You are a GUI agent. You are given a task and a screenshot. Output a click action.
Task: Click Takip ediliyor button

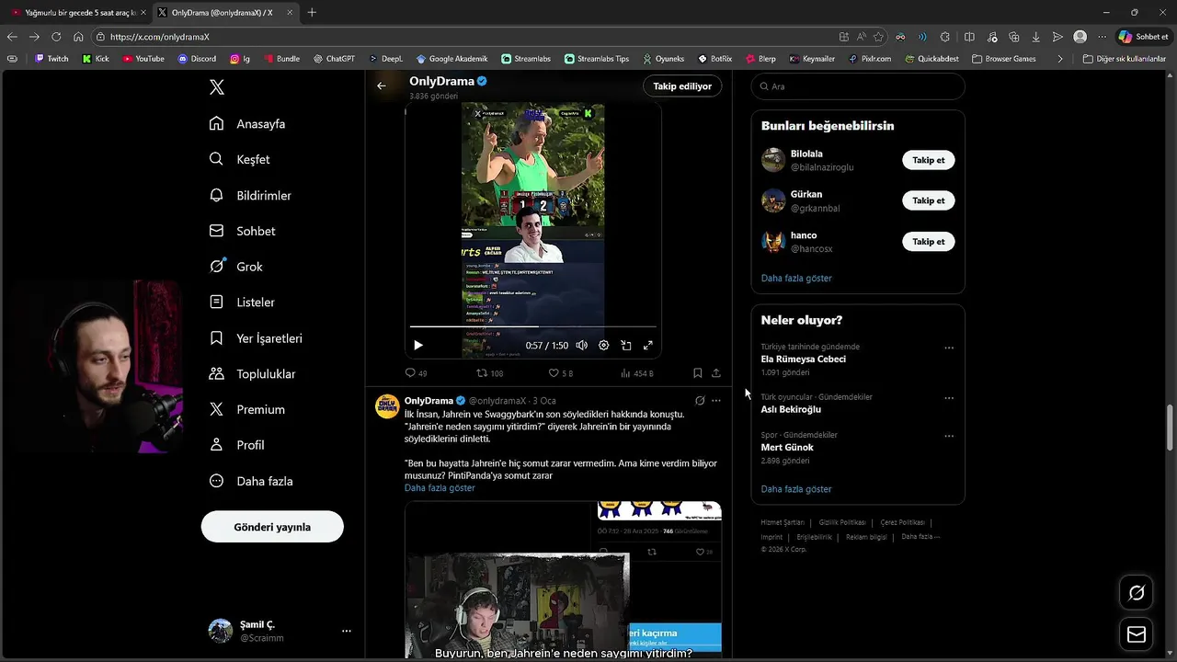coord(682,86)
